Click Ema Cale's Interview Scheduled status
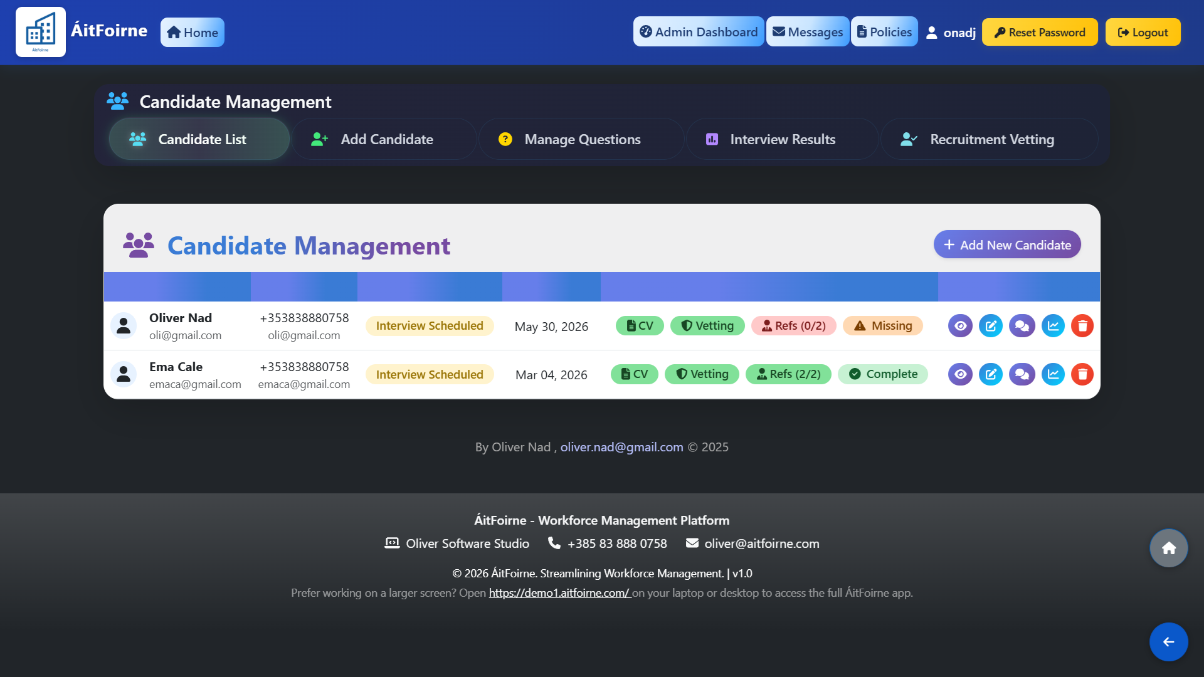Screen dimensions: 1204x677 click(x=430, y=375)
